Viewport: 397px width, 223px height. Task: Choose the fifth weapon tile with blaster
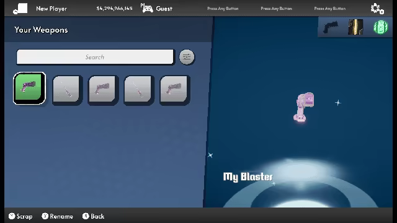pyautogui.click(x=174, y=90)
